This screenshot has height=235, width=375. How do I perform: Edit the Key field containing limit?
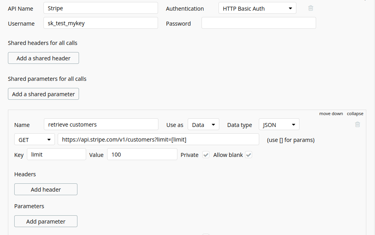[57, 154]
